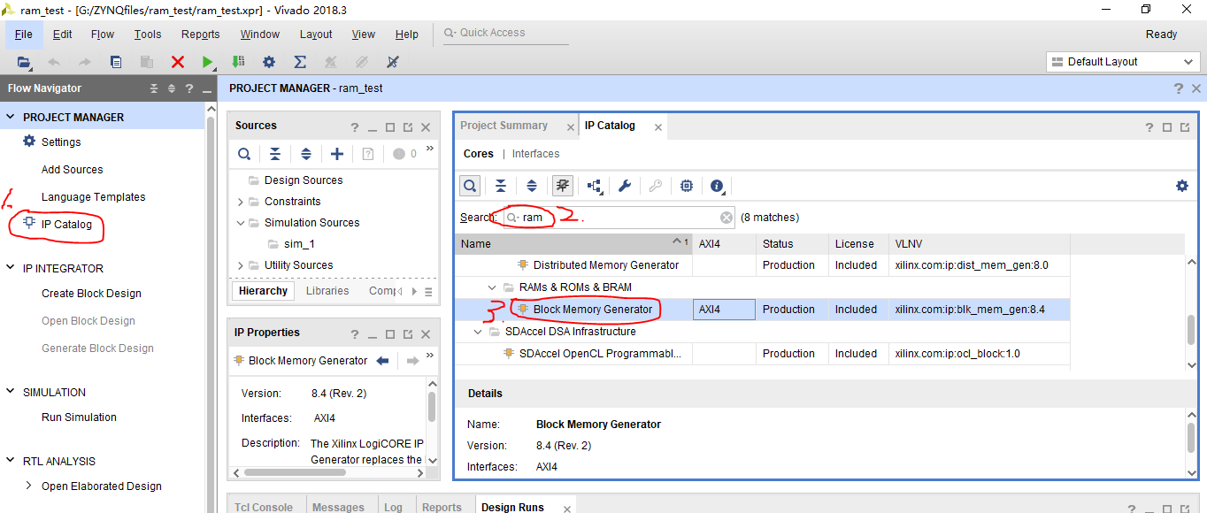Click back arrow in IP Properties panel
Screen dimensions: 1207x513
coord(383,361)
